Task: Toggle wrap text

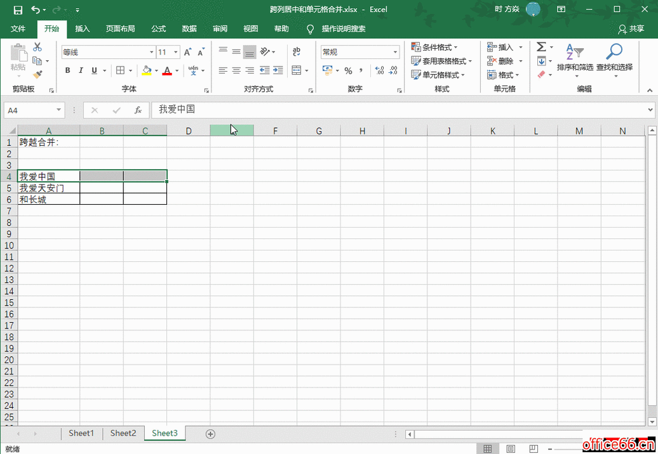Action: tap(296, 52)
